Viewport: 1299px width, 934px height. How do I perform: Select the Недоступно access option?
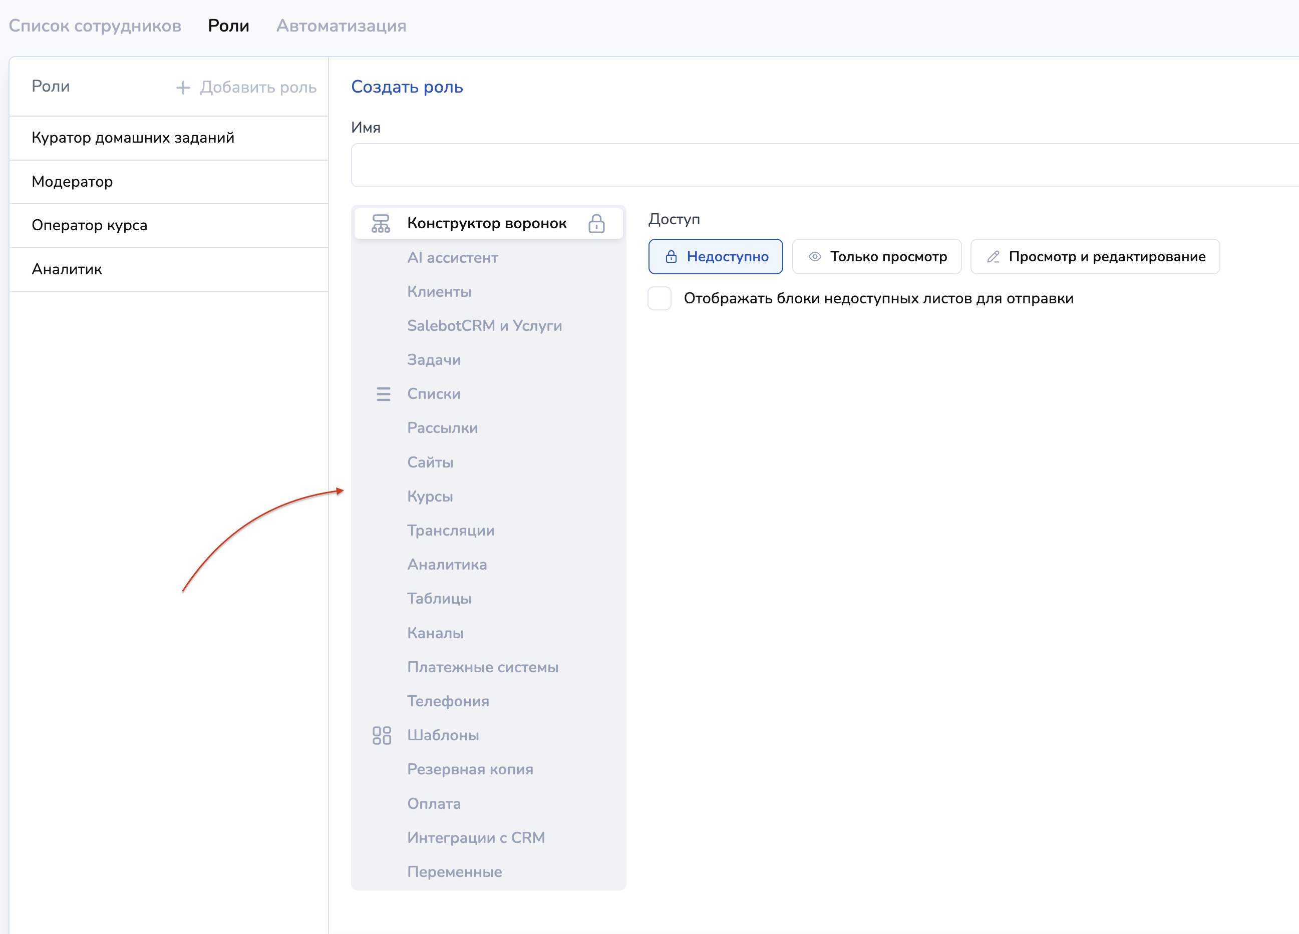tap(716, 257)
